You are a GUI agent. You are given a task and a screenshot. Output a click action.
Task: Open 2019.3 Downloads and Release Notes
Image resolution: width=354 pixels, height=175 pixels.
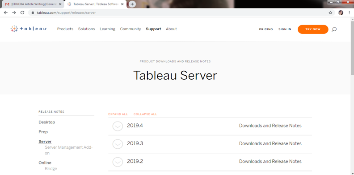coord(270,143)
